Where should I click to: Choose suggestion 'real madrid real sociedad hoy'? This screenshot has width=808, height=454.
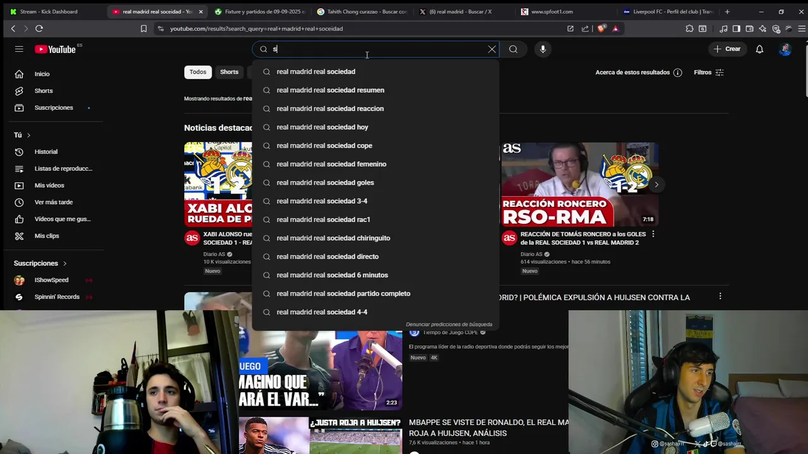point(376,127)
